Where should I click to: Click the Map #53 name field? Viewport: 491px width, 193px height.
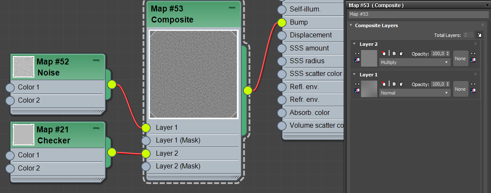(418, 14)
